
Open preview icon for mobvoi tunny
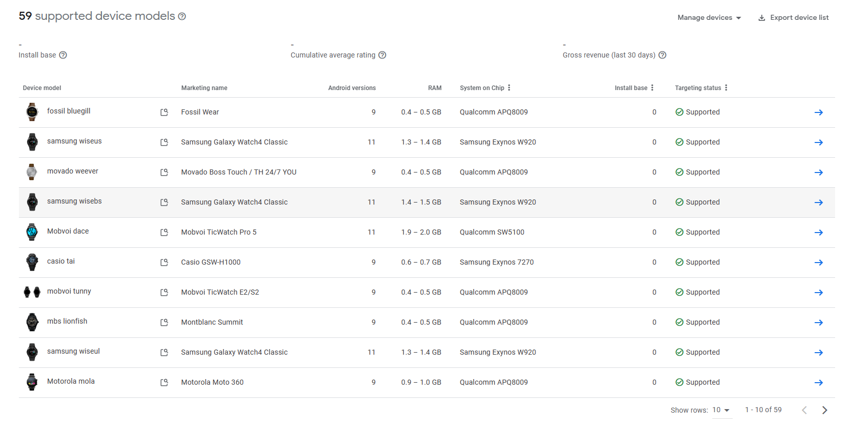pyautogui.click(x=164, y=293)
